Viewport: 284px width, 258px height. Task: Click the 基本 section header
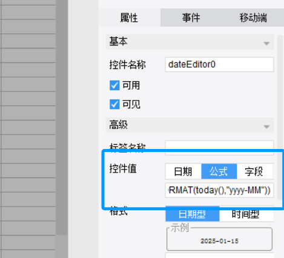click(190, 42)
